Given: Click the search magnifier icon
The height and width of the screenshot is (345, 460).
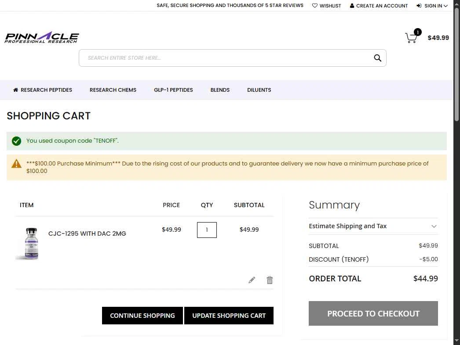Looking at the screenshot, I should (378, 58).
